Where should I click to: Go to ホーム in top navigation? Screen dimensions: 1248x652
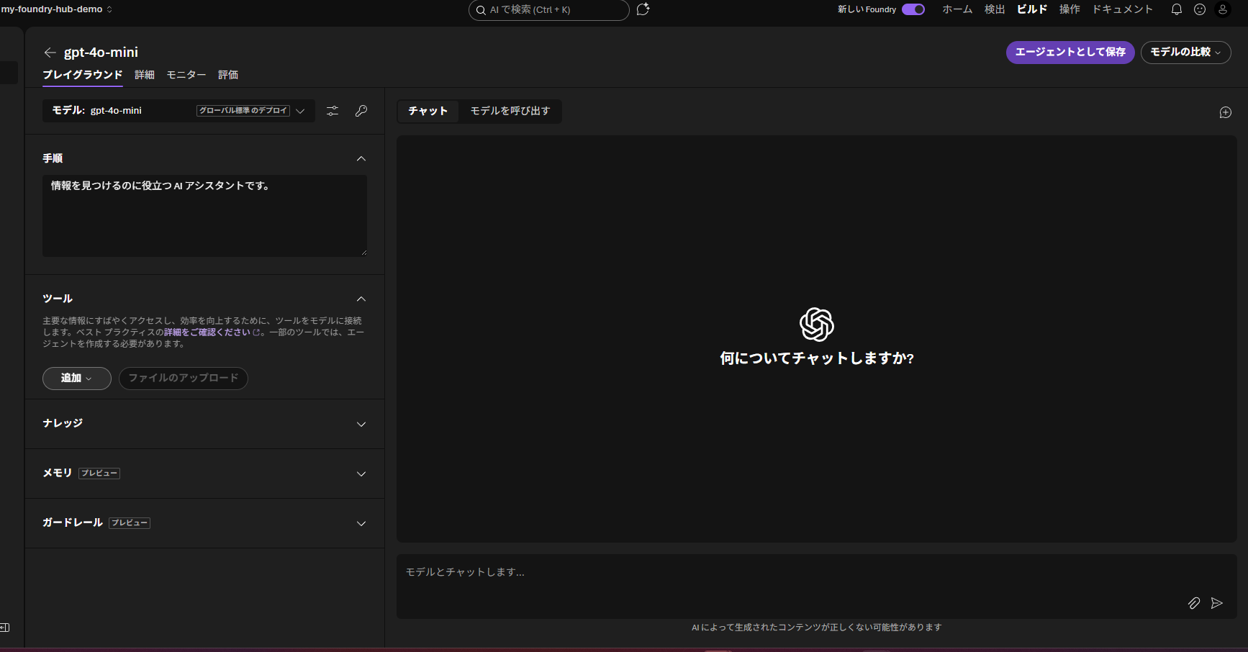point(957,9)
